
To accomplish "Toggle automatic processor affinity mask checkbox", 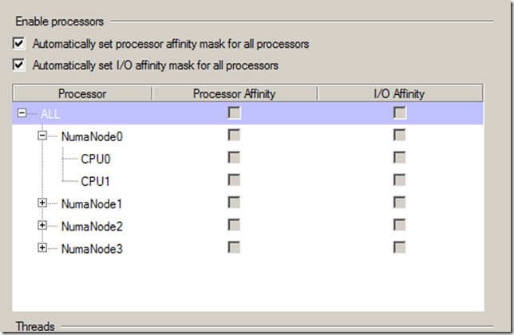I will [x=20, y=44].
